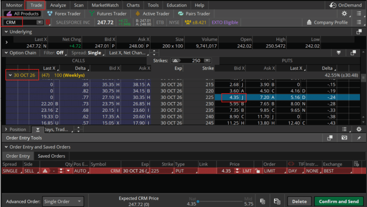Open the Exchange BEST dropdown
The image size is (367, 207).
[337, 171]
